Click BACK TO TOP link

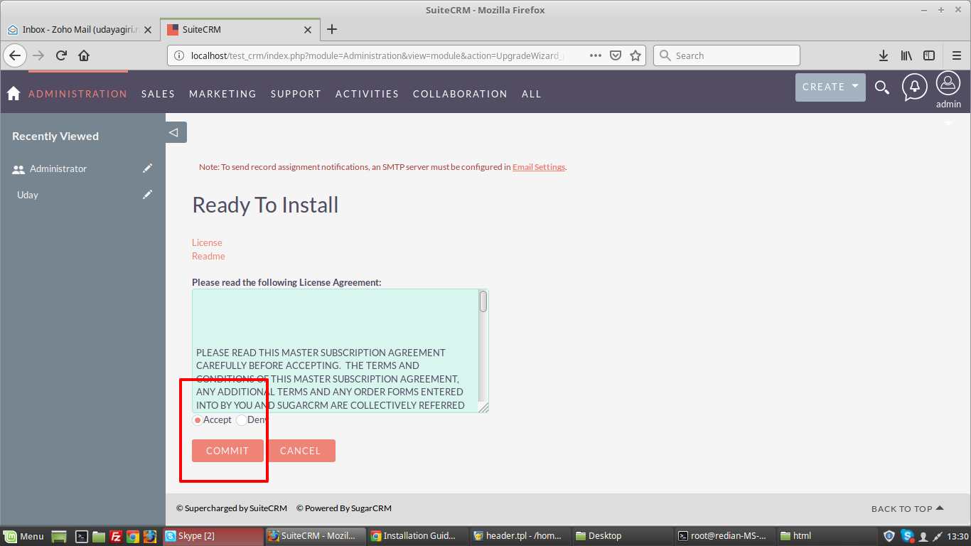(908, 508)
